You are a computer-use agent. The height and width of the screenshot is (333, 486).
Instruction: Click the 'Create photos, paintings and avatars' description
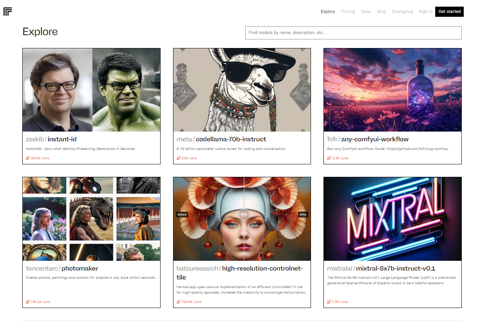[91, 278]
